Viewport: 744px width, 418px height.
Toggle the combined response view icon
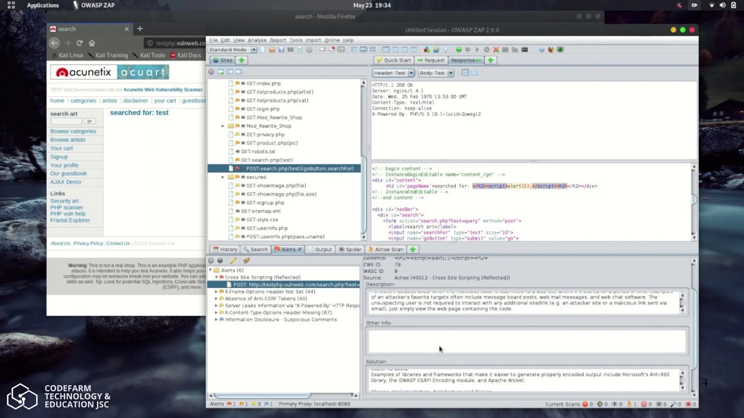click(x=475, y=73)
